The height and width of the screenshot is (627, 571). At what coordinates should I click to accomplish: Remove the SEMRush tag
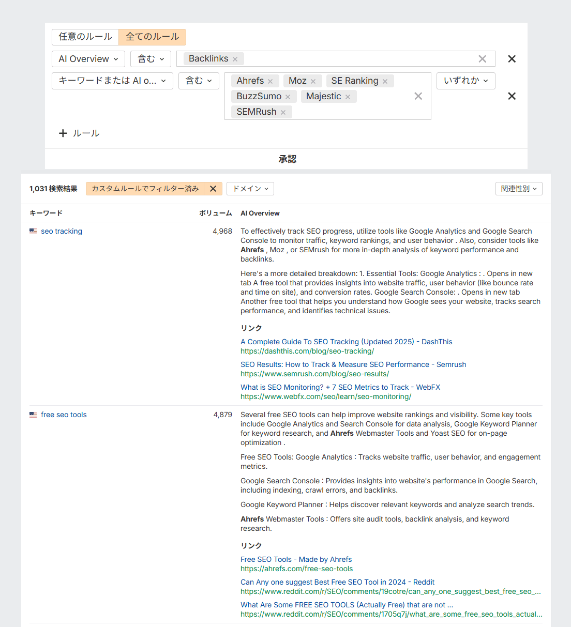(x=283, y=112)
